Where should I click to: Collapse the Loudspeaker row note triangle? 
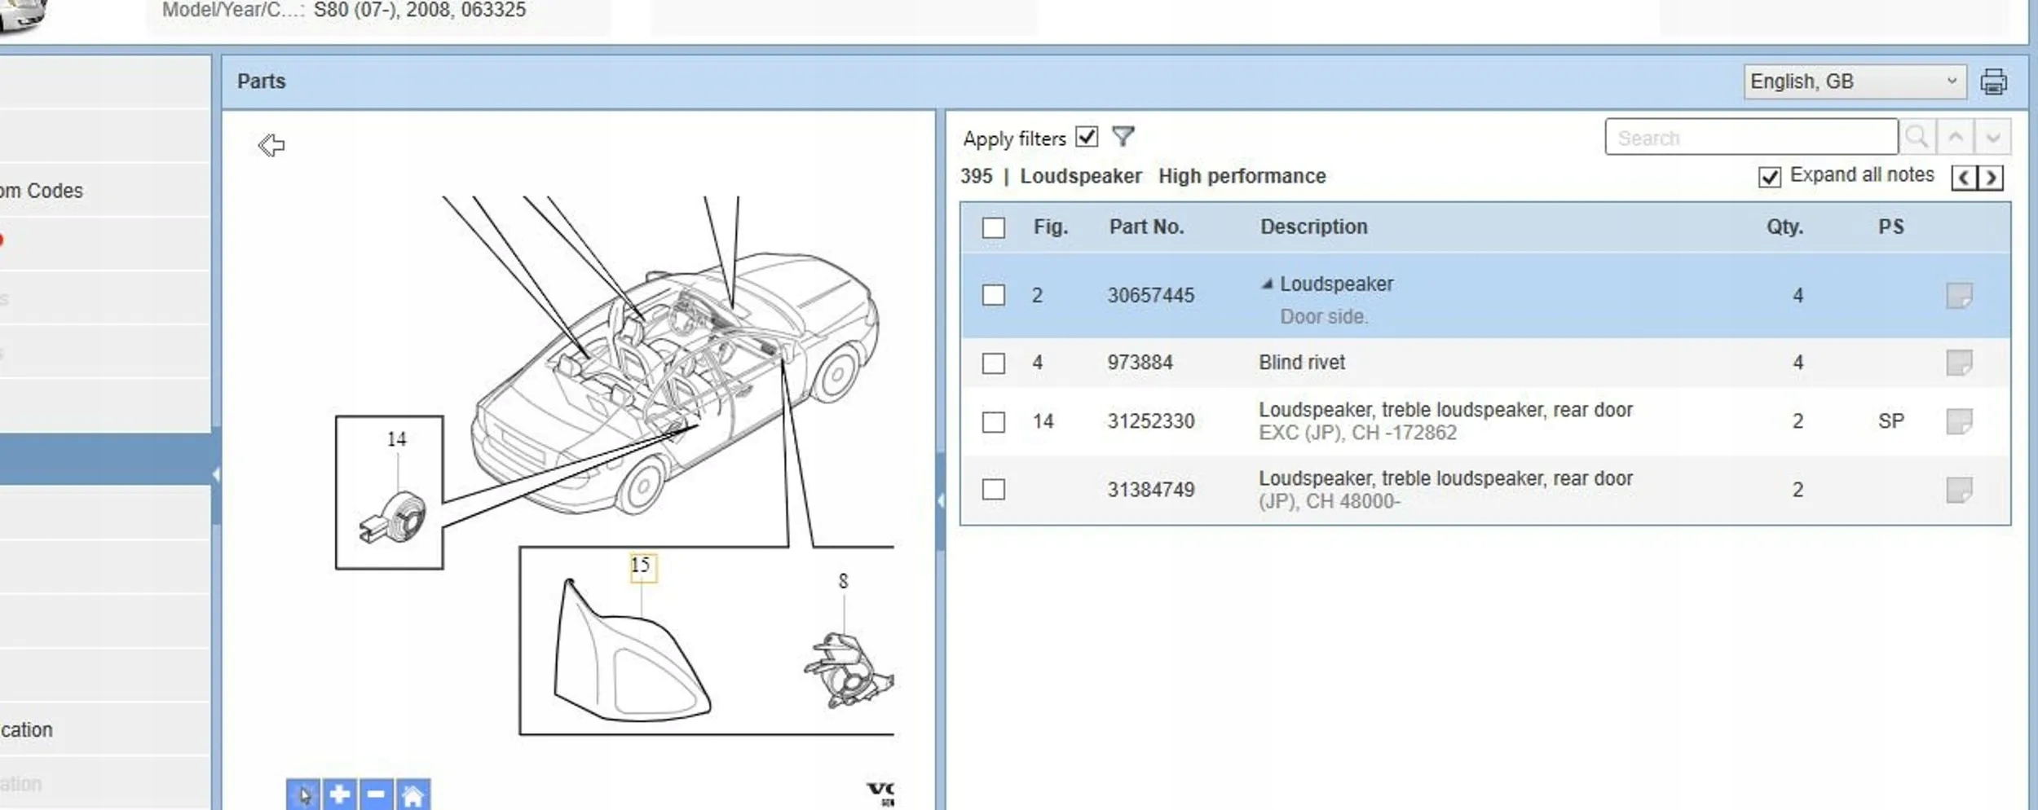click(1267, 284)
